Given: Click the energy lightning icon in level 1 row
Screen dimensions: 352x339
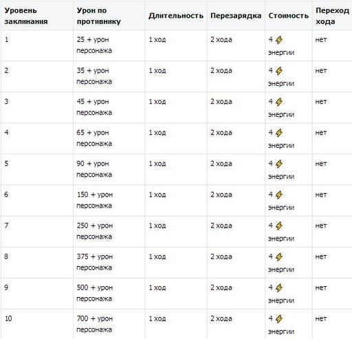Looking at the screenshot, I should 279,40.
